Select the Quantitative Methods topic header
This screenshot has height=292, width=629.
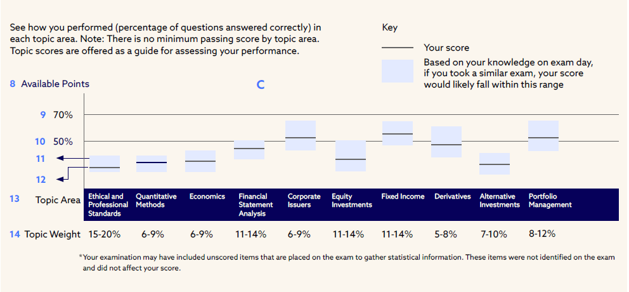(156, 201)
